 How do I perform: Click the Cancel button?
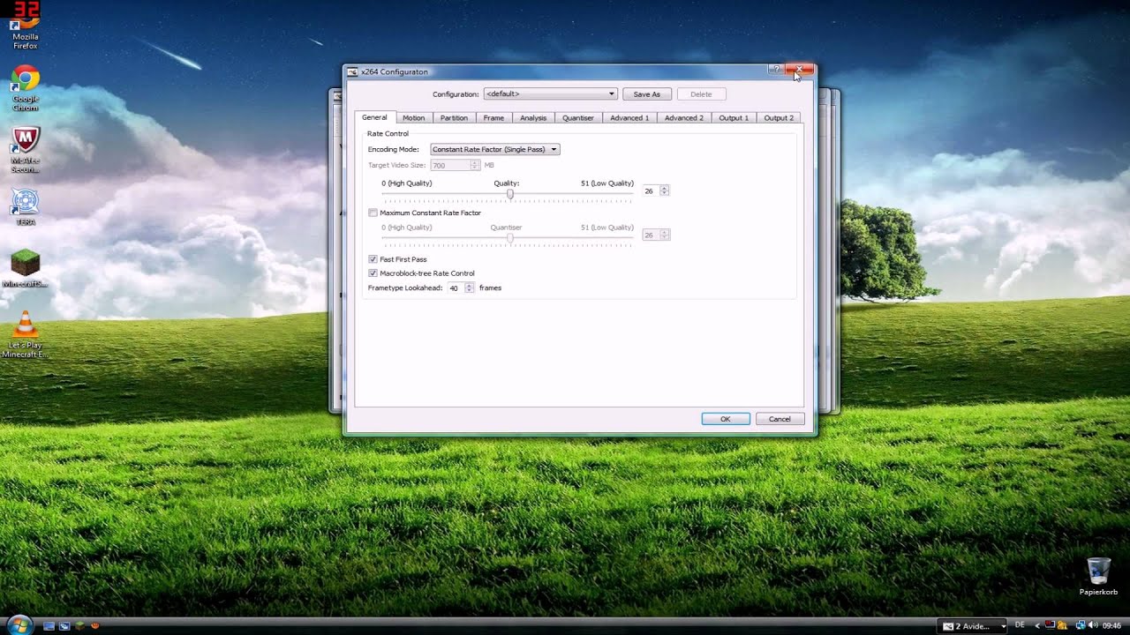pyautogui.click(x=780, y=419)
